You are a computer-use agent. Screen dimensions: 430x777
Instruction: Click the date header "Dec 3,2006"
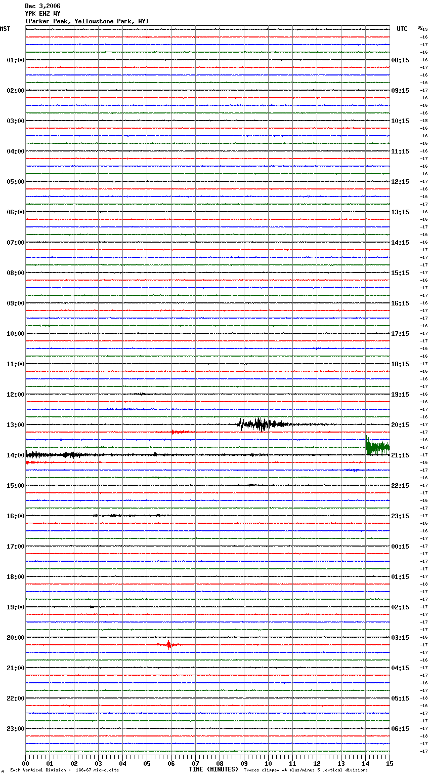coord(42,6)
